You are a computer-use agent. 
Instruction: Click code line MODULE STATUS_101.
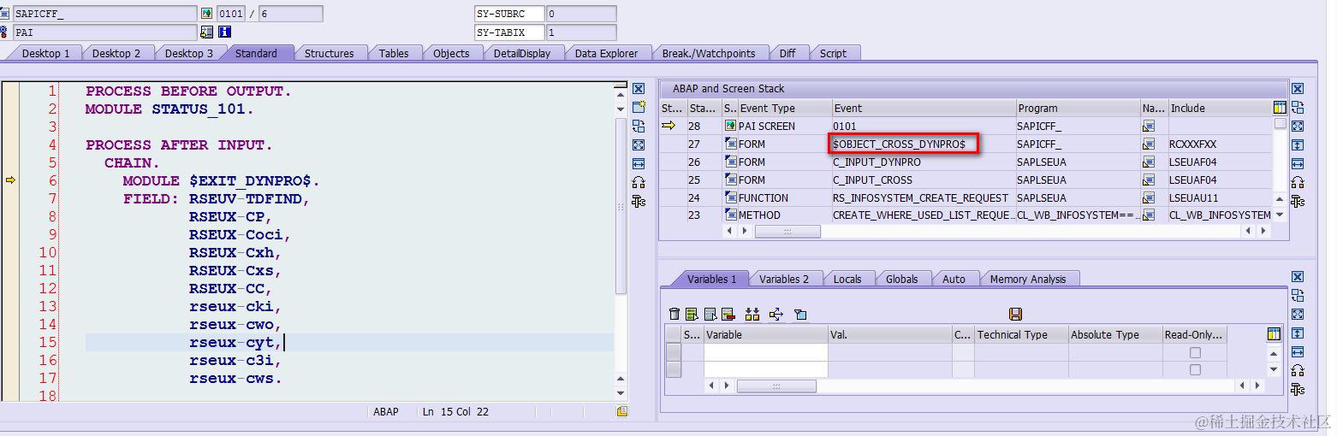point(169,109)
